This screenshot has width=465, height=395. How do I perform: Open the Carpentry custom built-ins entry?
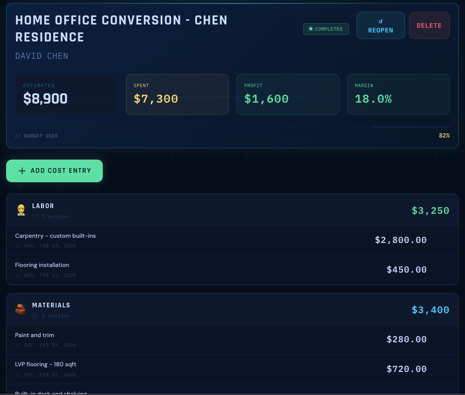232,240
